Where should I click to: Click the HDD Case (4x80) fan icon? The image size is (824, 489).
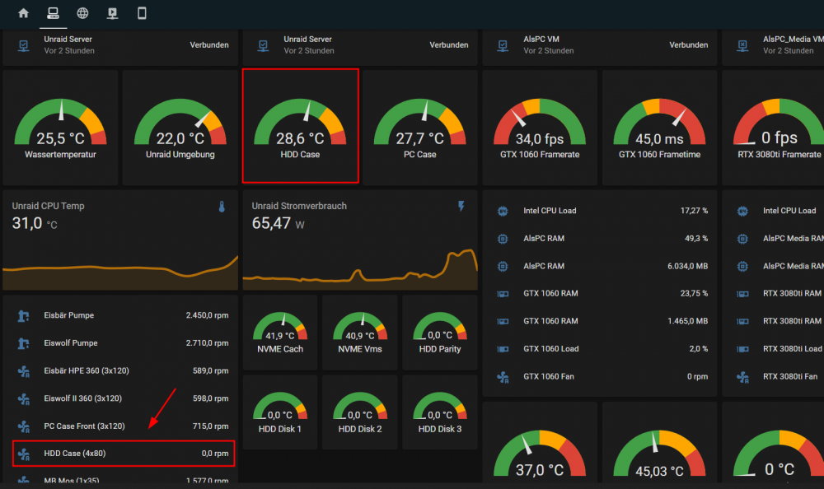pyautogui.click(x=23, y=454)
